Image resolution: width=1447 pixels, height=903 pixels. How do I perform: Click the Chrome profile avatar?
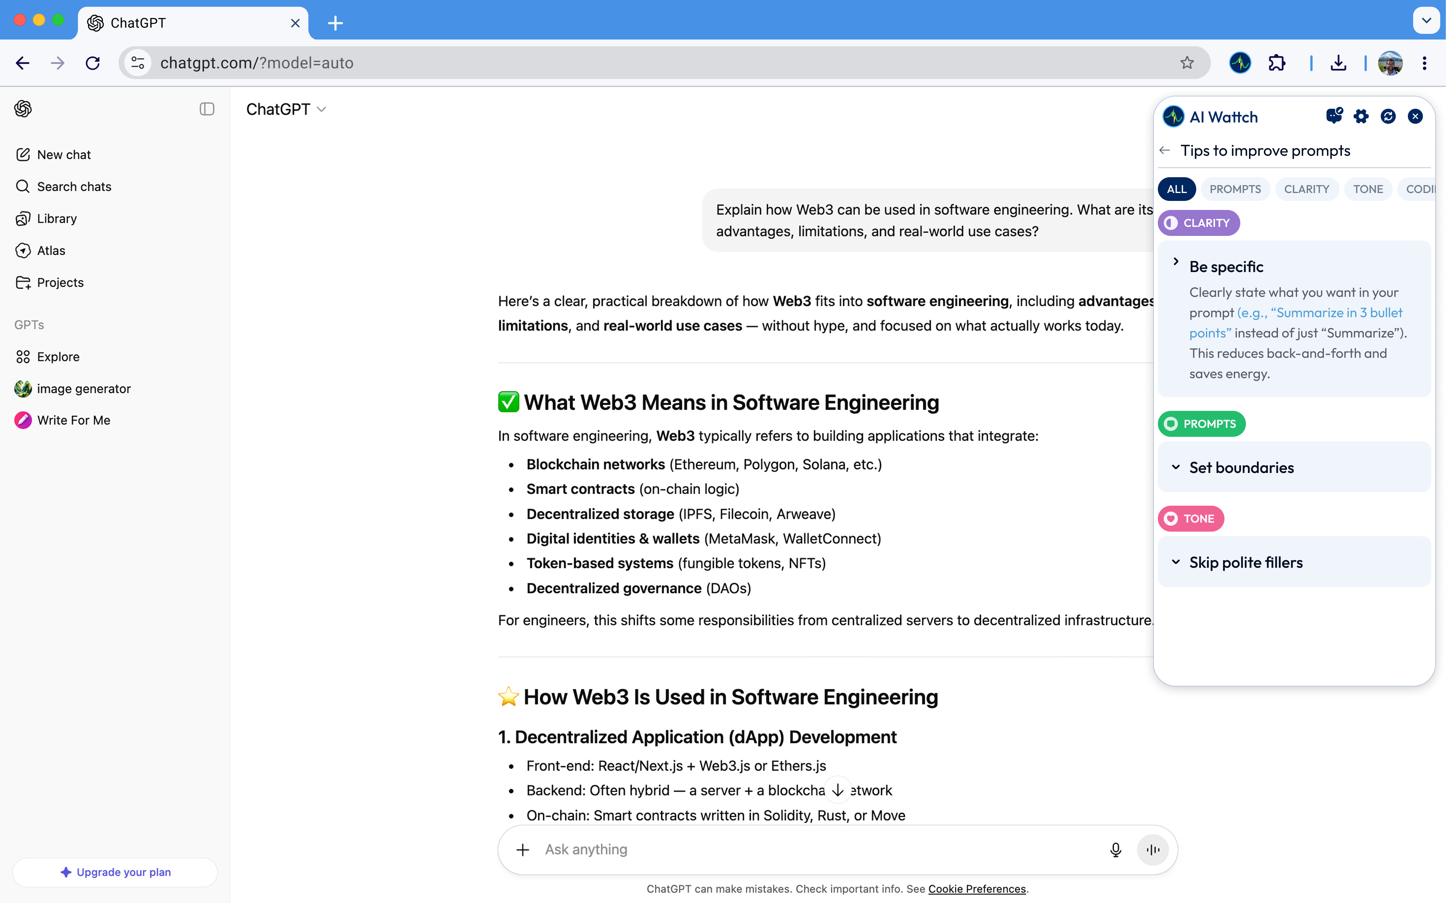coord(1390,63)
